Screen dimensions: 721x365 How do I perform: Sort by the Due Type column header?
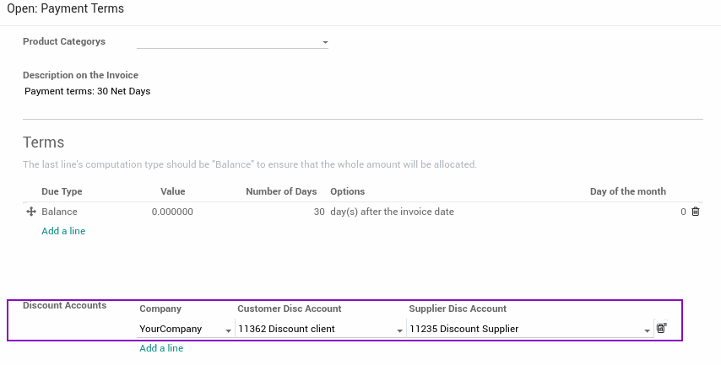(x=62, y=191)
